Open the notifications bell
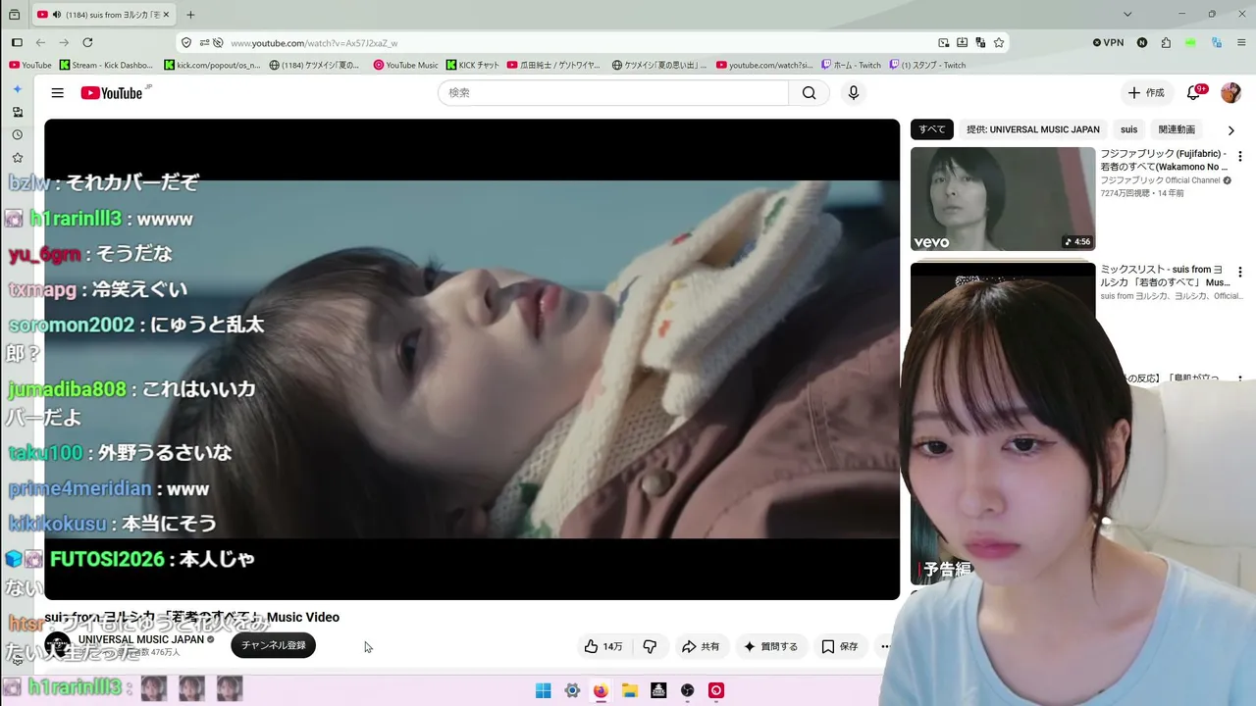Viewport: 1256px width, 706px height. pos(1194,93)
